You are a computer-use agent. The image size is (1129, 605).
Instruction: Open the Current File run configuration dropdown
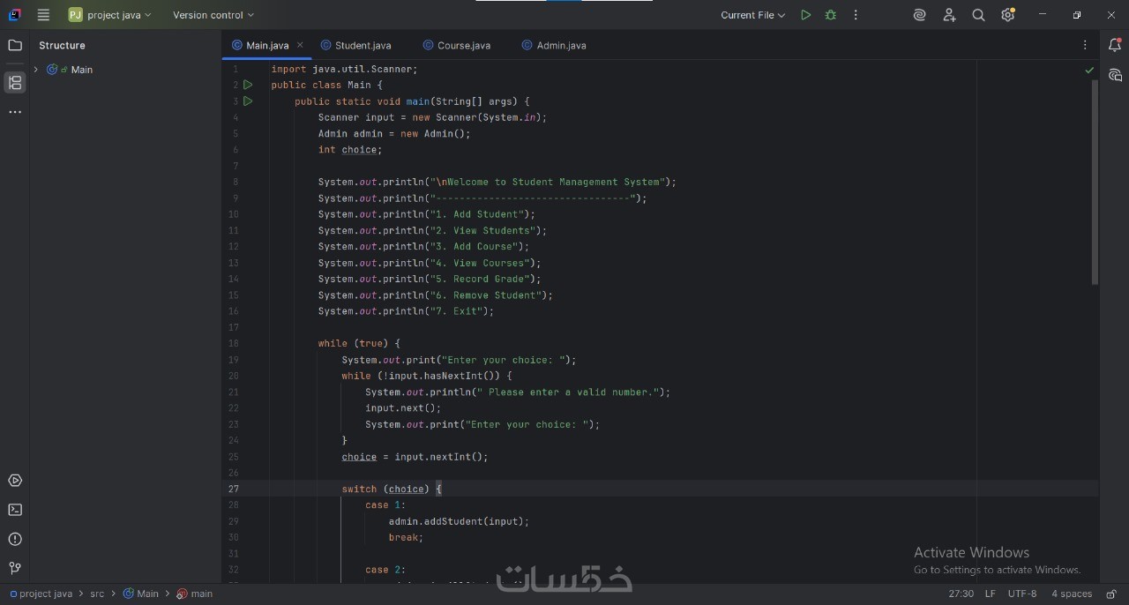752,15
